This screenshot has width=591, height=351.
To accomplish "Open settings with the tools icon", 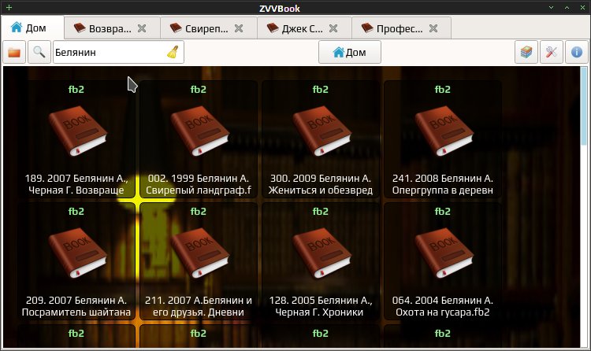I will [552, 52].
